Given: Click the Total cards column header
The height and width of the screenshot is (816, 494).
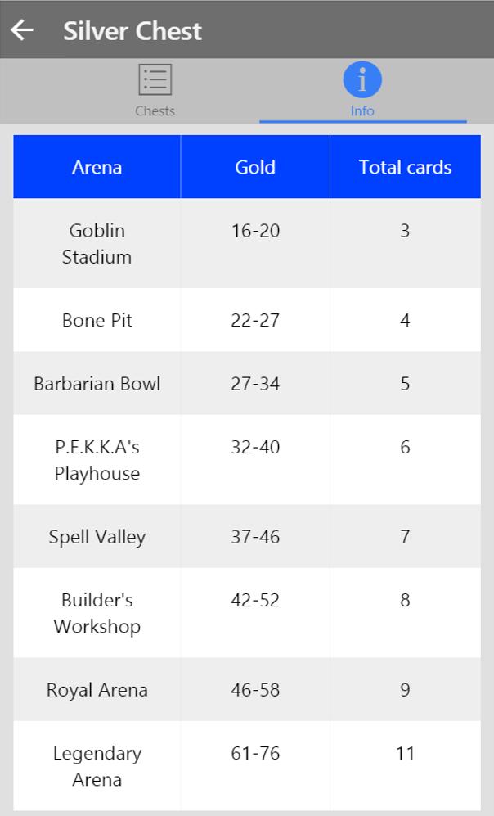Looking at the screenshot, I should click(405, 167).
